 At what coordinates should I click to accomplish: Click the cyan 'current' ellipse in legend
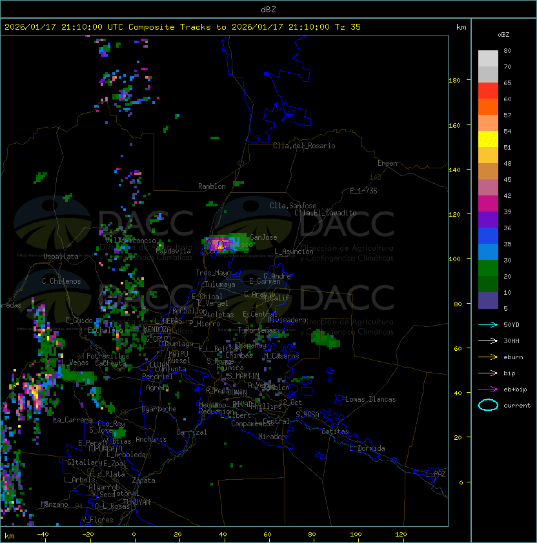tap(488, 405)
